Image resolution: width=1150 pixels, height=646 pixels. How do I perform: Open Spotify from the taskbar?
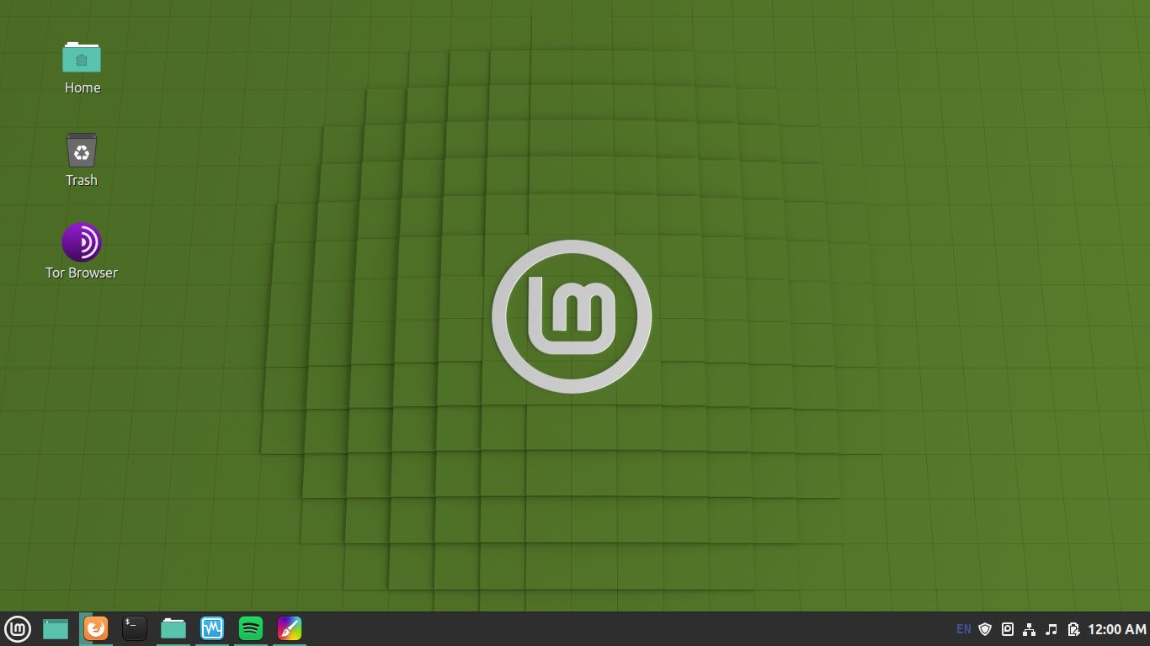pyautogui.click(x=250, y=628)
